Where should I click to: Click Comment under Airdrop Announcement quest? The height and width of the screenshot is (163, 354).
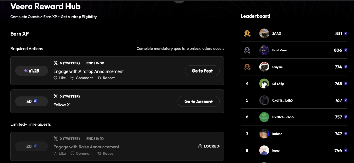tap(82, 78)
